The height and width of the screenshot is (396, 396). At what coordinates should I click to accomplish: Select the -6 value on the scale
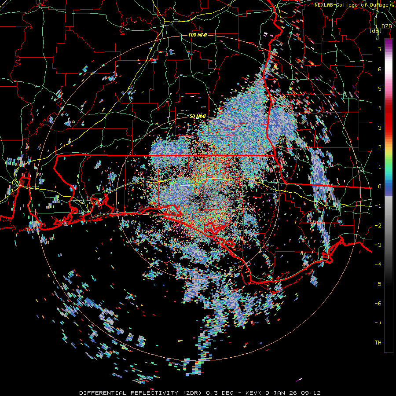click(x=378, y=304)
